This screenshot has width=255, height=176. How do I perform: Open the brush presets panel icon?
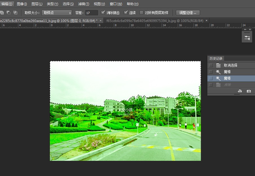tap(247, 38)
